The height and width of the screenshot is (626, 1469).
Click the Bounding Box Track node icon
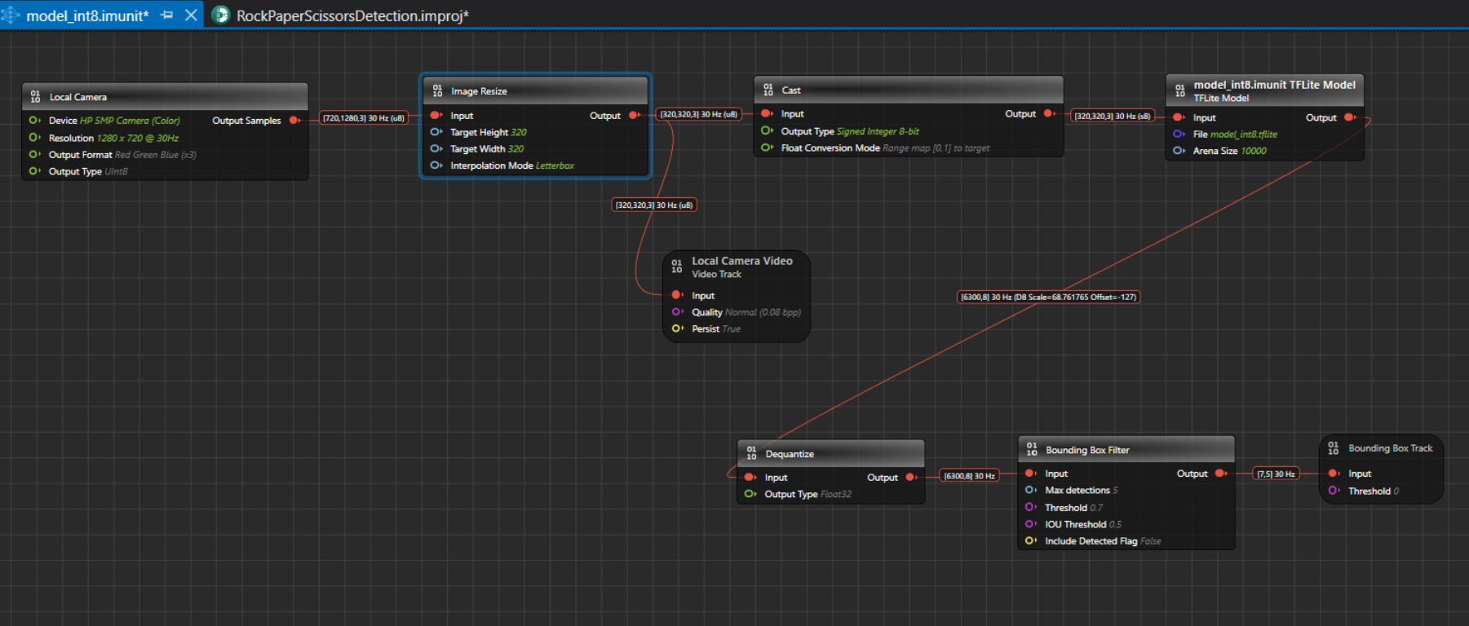(1334, 448)
